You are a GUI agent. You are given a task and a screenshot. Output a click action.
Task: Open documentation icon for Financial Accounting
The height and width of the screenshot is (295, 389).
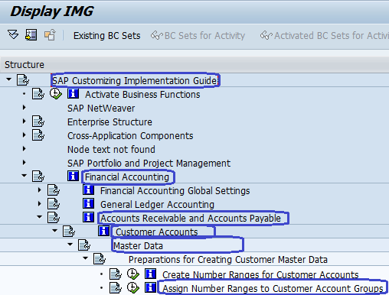tap(38, 177)
